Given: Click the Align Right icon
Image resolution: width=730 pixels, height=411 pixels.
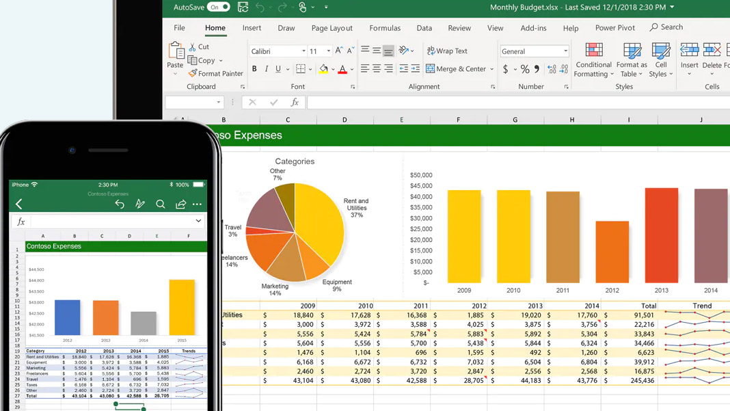Looking at the screenshot, I should 388,68.
